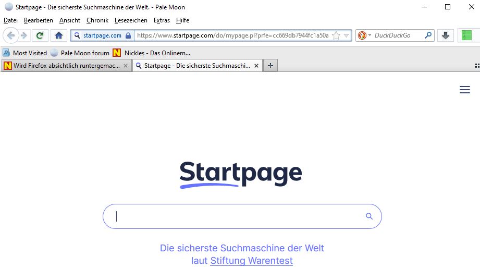Switch to the Wird Firefox absichtlich tab
This screenshot has height=280, width=480.
pyautogui.click(x=66, y=66)
